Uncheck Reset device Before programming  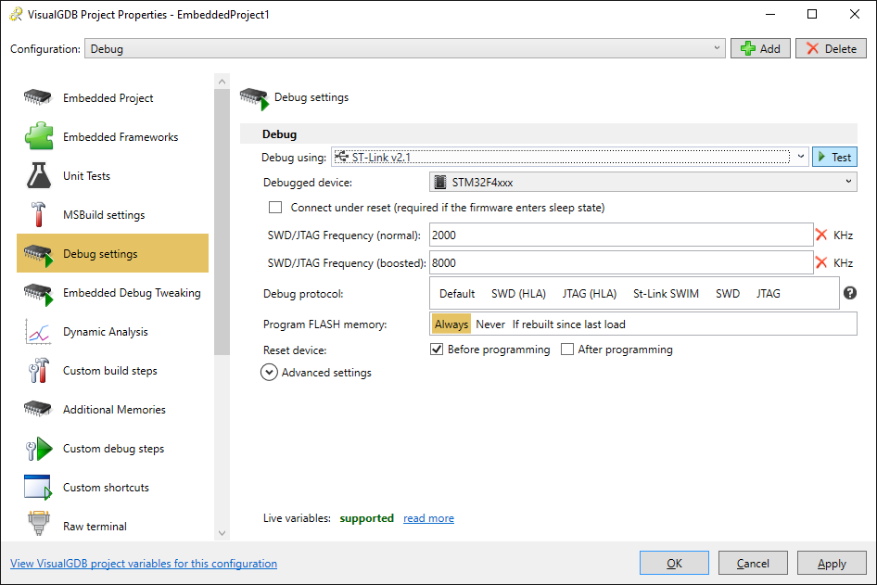pos(437,350)
